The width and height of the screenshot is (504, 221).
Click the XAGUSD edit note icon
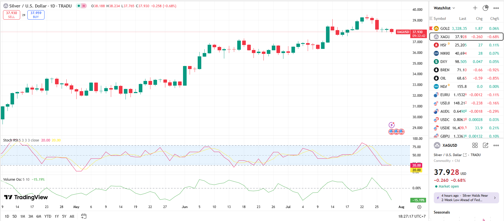(x=485, y=145)
